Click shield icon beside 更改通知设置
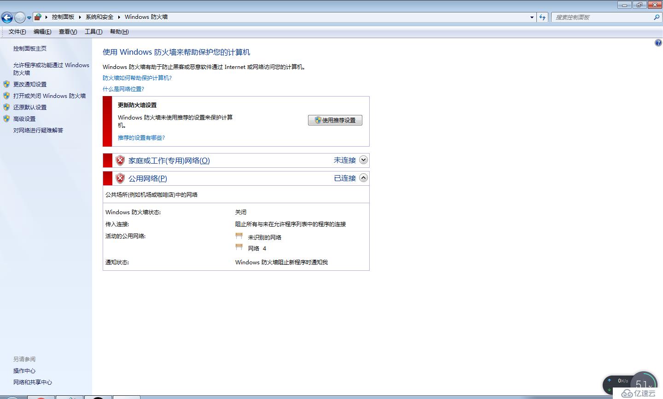Viewport: 663px width, 399px height. (x=6, y=84)
